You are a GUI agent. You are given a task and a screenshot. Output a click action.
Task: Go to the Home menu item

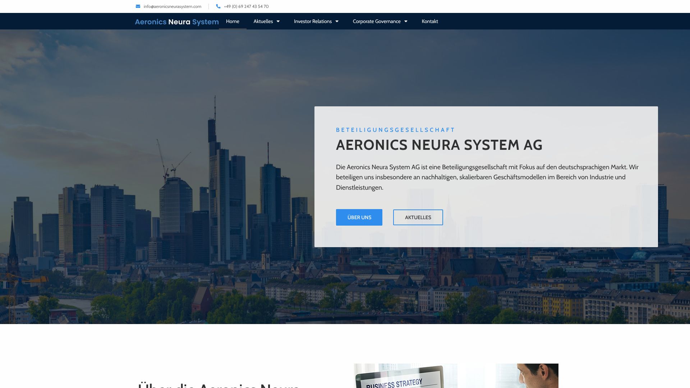coord(233,22)
